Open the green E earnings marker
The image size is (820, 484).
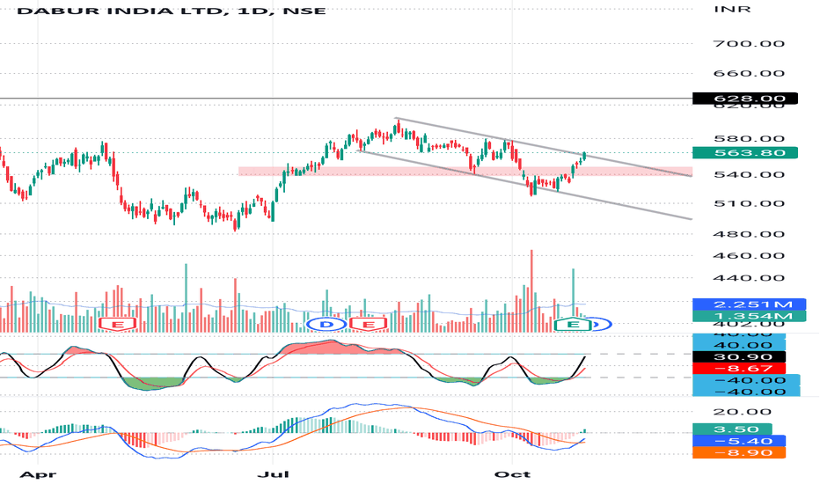coord(573,325)
